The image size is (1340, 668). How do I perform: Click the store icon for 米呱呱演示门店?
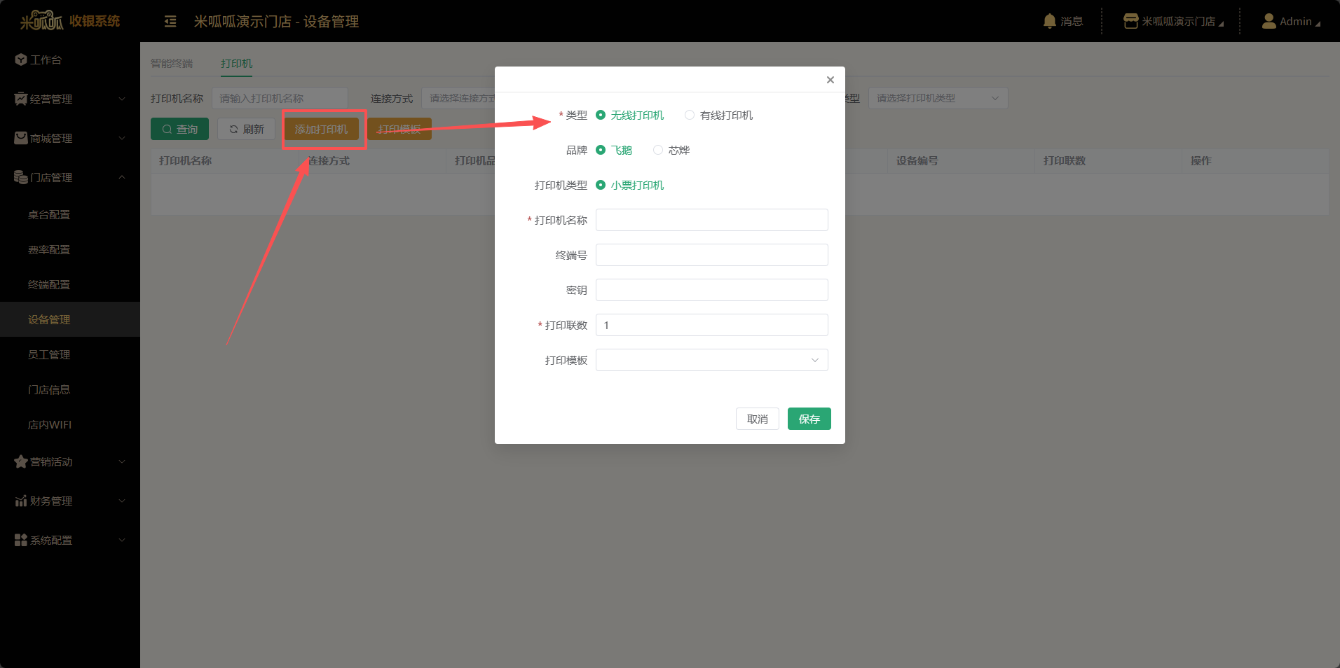point(1130,21)
